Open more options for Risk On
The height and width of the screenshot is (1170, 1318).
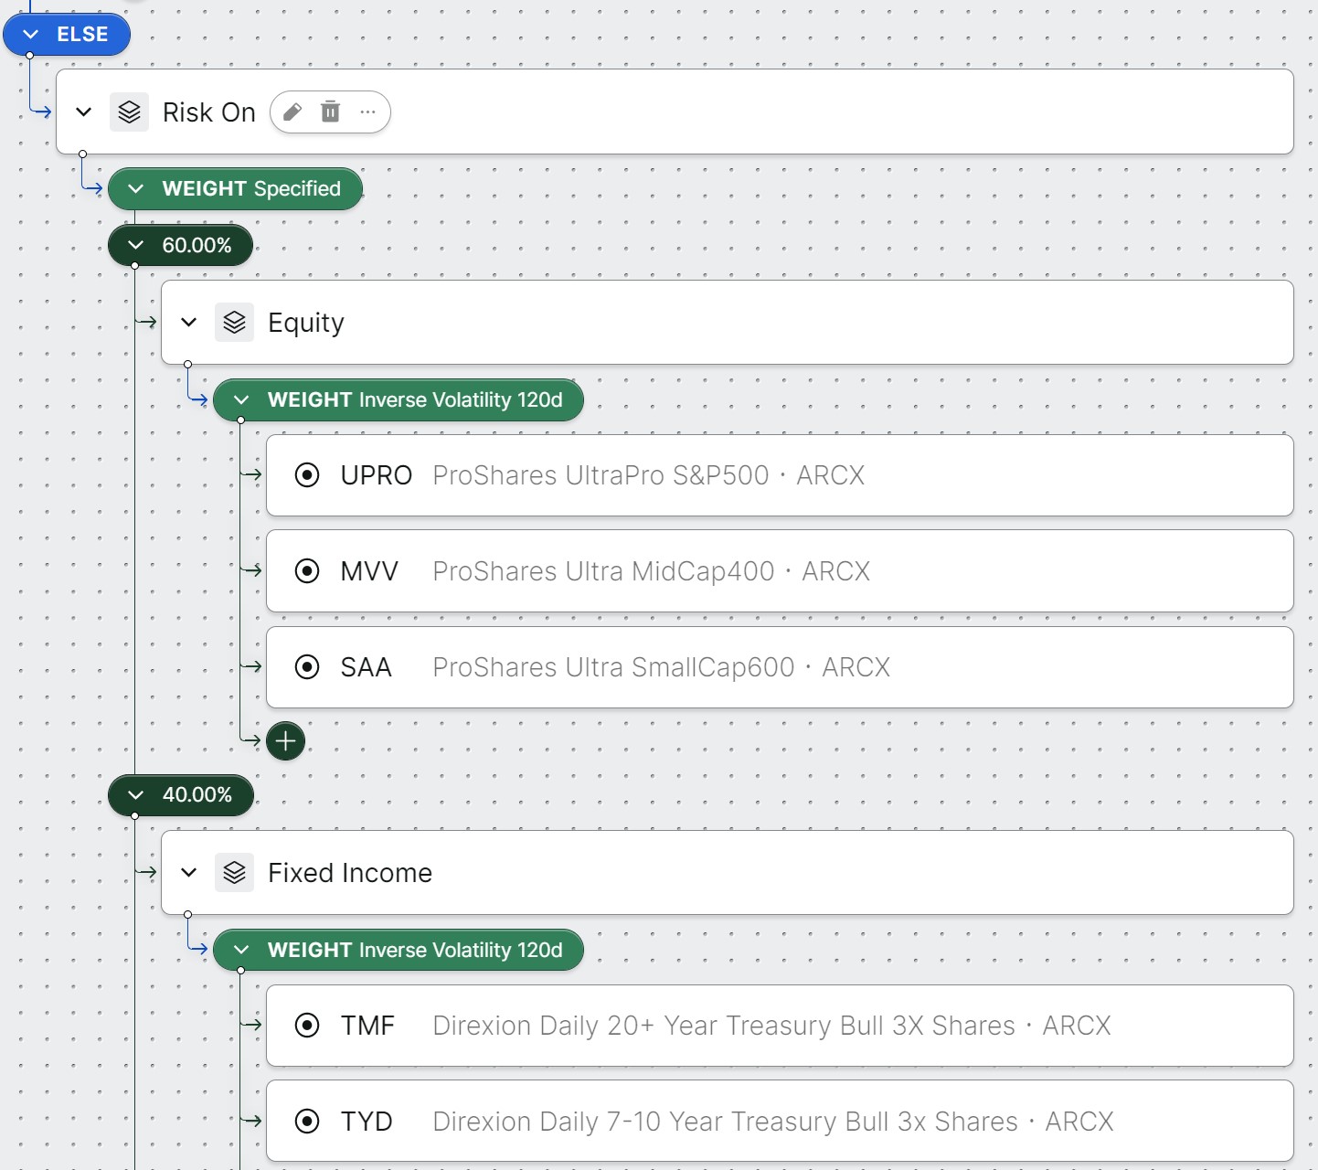(368, 112)
